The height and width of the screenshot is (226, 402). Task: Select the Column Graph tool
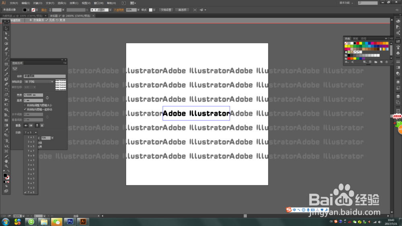click(6, 146)
